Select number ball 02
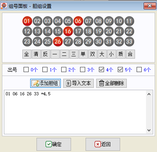Image resolution: width=157 pixels, height=152 pixels. (x=37, y=21)
